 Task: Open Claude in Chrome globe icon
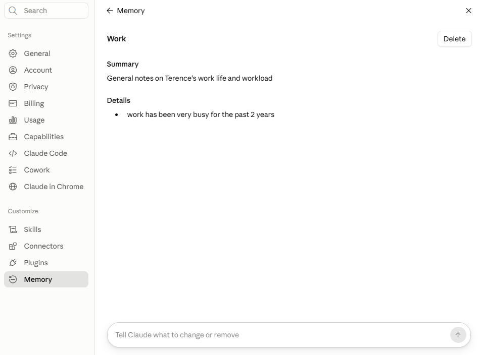[13, 187]
